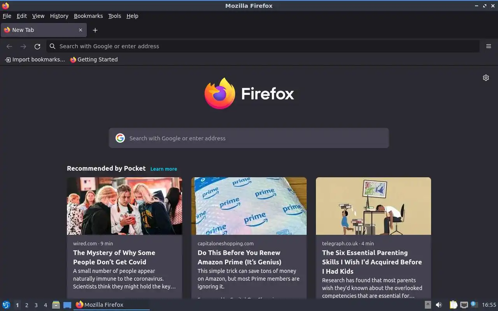498x311 pixels.
Task: Focus the top address bar field
Action: [263, 46]
